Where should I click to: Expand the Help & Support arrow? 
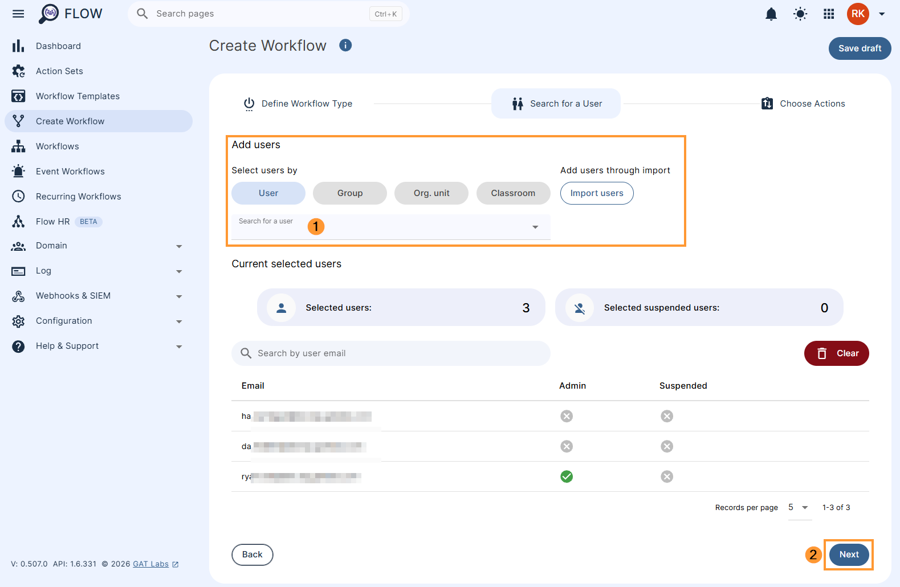(179, 347)
